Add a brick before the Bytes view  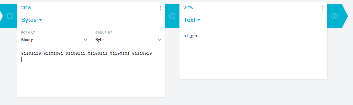10,16
